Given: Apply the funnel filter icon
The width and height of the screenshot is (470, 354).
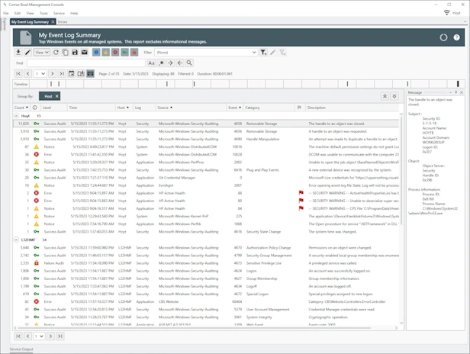Looking at the screenshot, I should click(263, 53).
